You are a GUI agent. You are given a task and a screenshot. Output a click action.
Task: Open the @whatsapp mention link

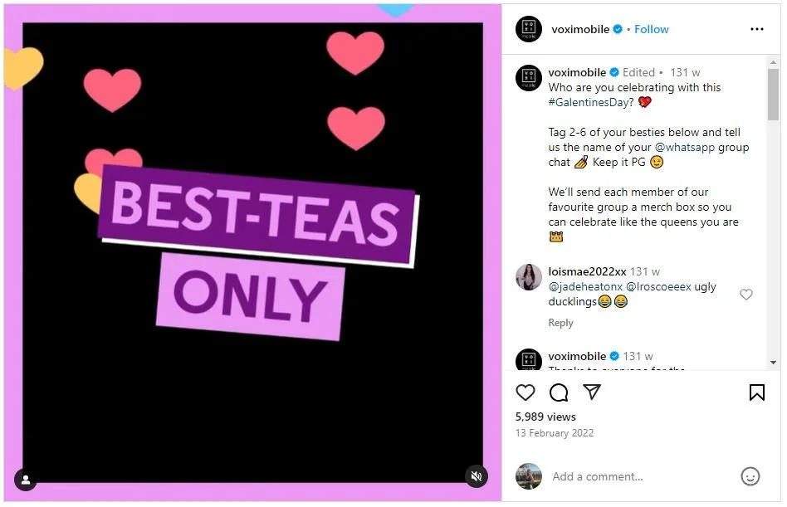click(x=685, y=147)
